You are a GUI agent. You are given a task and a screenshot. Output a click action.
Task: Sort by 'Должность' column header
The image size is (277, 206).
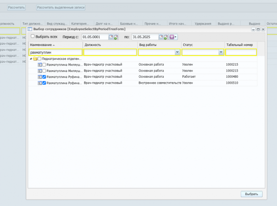click(110, 45)
